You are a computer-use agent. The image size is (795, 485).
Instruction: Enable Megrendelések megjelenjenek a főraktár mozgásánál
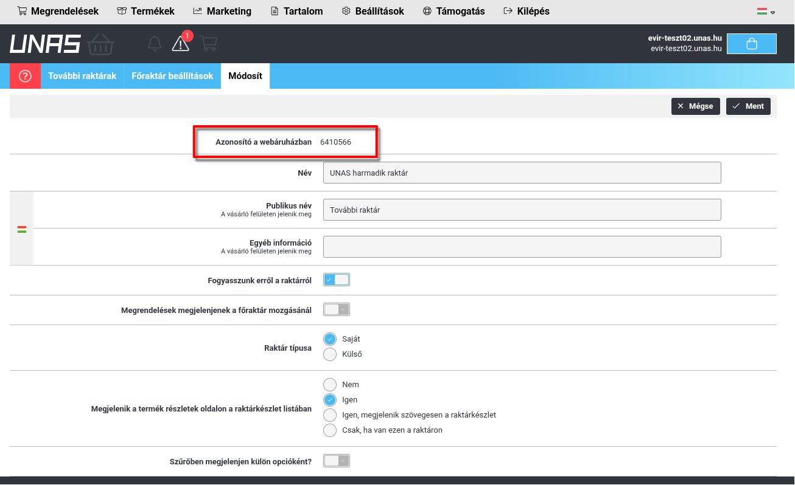click(x=337, y=310)
